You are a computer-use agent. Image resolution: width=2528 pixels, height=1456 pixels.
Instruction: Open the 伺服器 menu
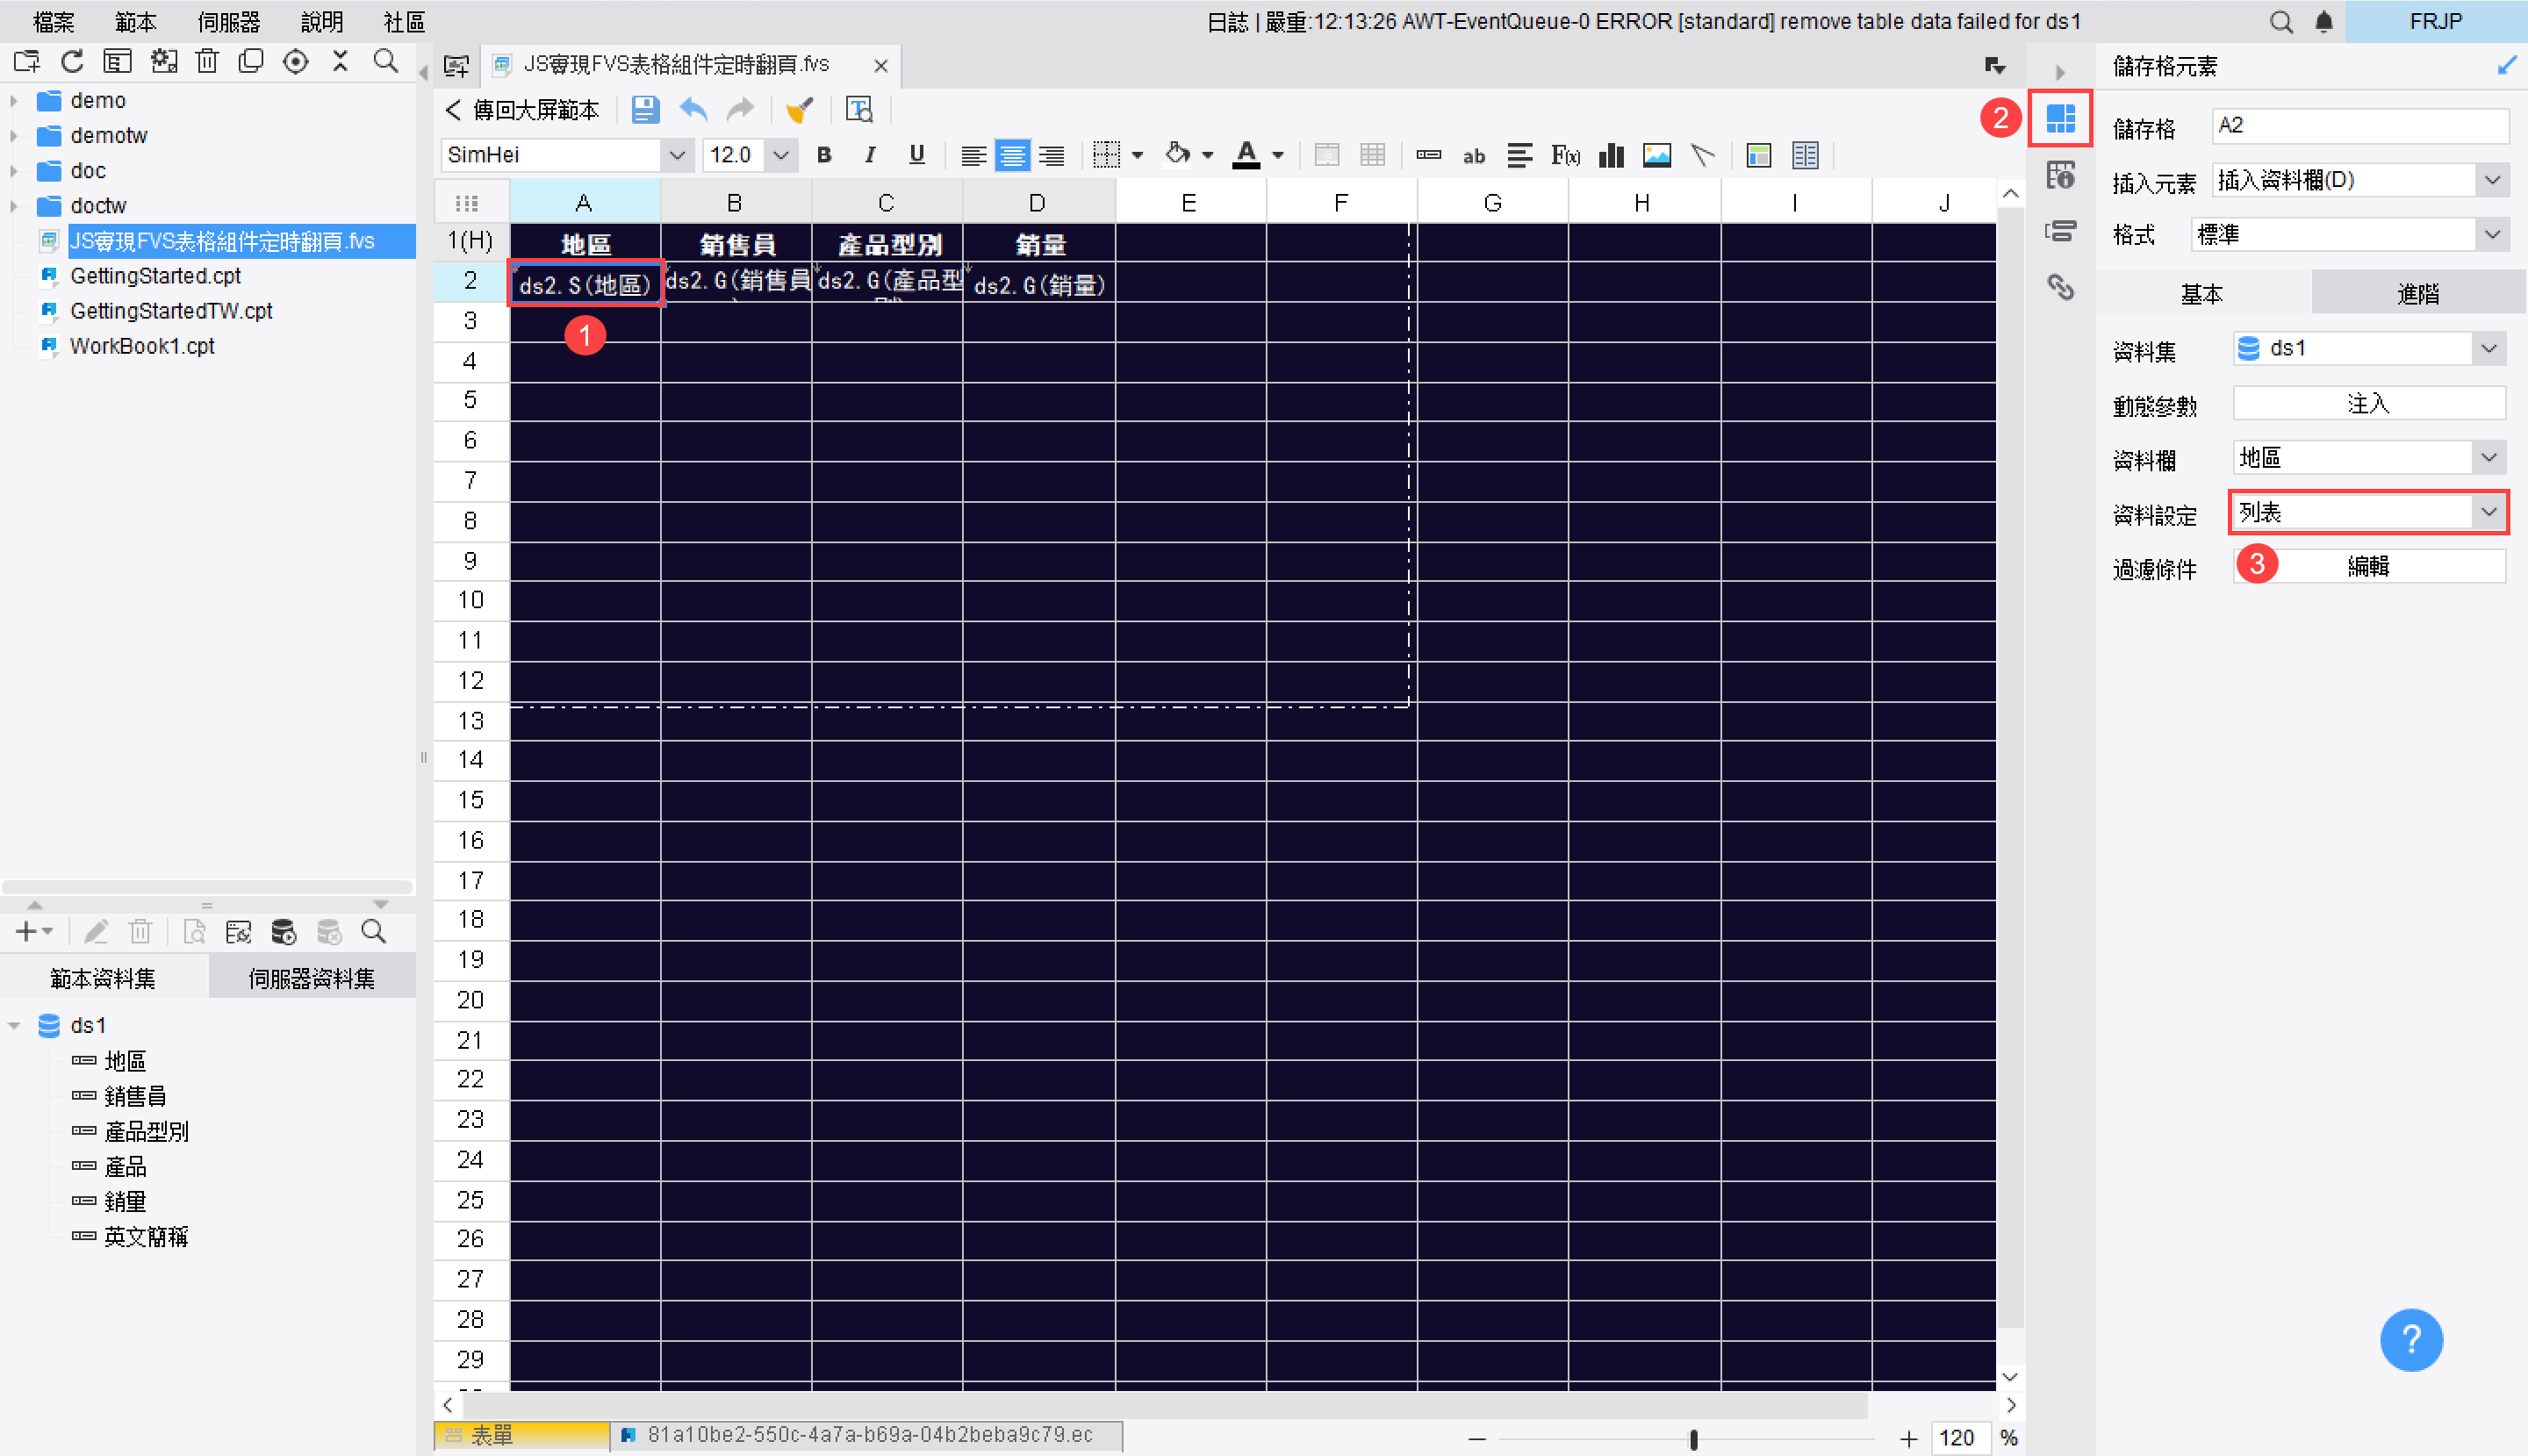click(x=228, y=22)
